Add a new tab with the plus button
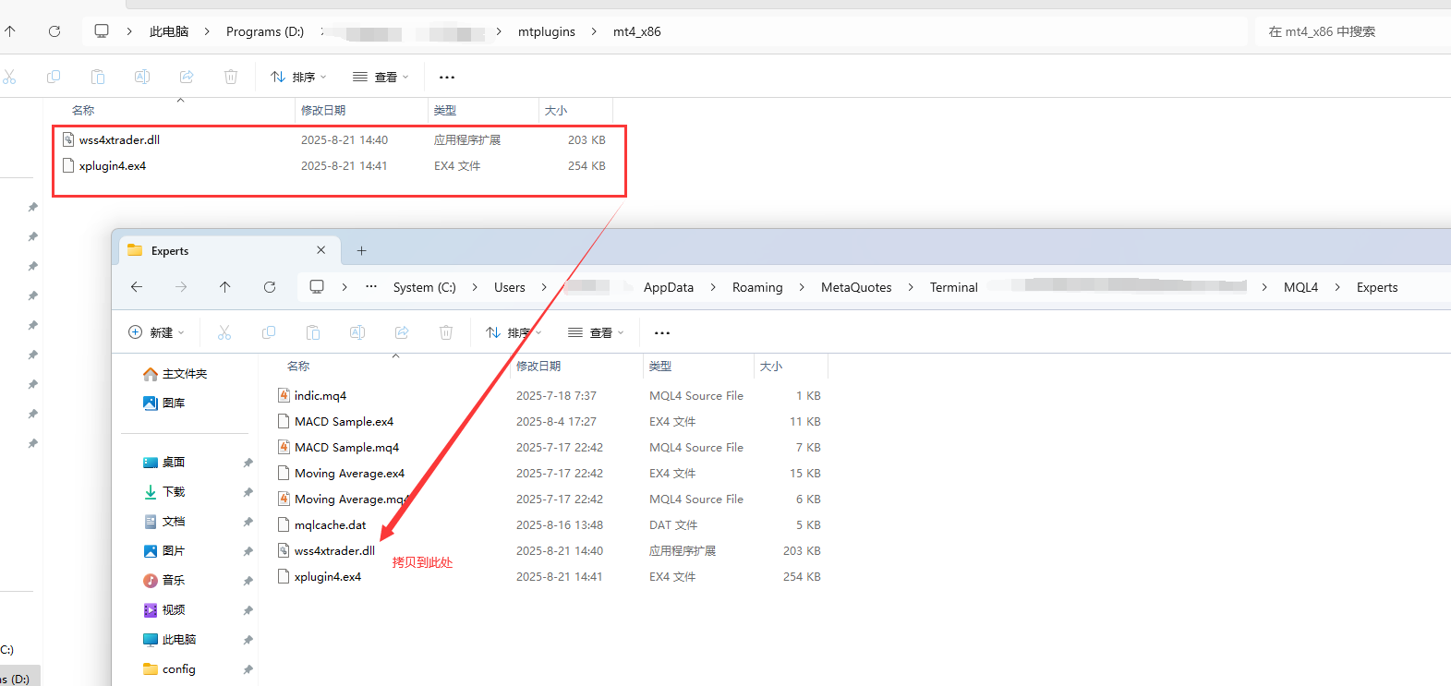 [x=361, y=251]
